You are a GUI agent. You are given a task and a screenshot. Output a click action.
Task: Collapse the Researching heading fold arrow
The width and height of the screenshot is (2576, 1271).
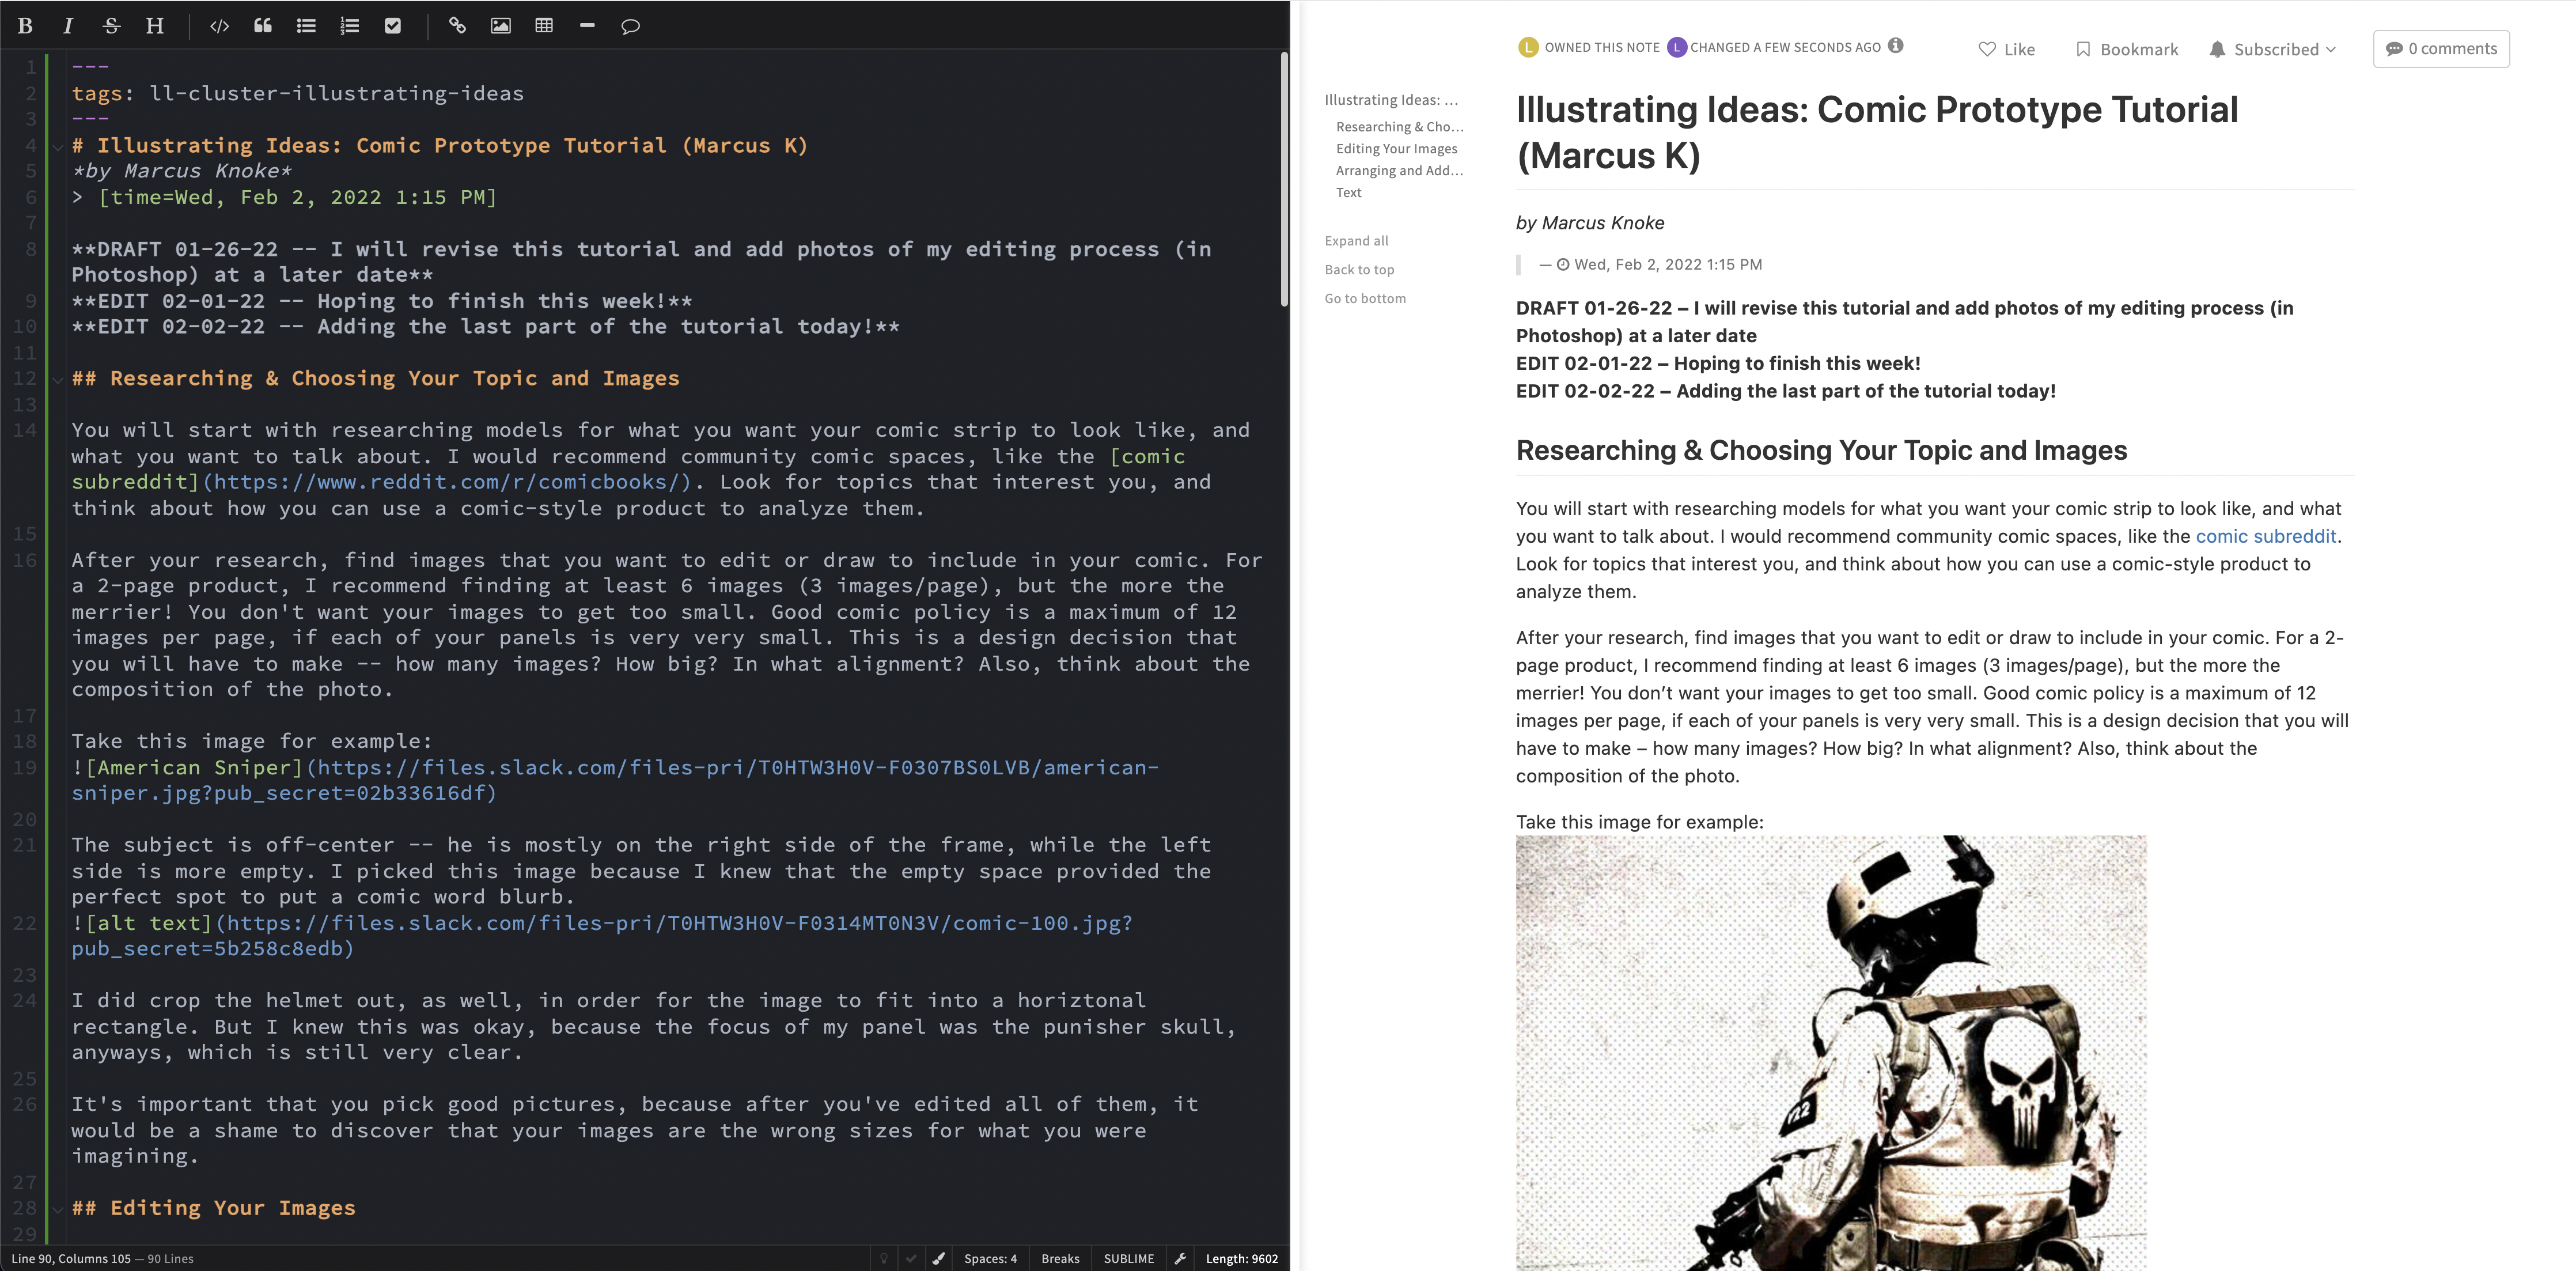[x=58, y=379]
